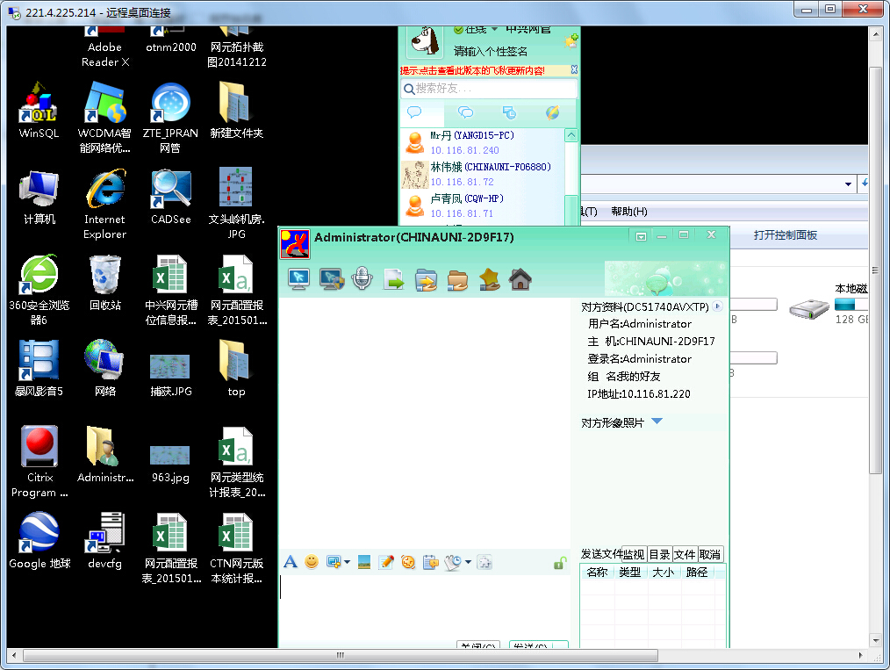
Task: Click the 请输入个性签名 signature field
Action: (x=491, y=52)
